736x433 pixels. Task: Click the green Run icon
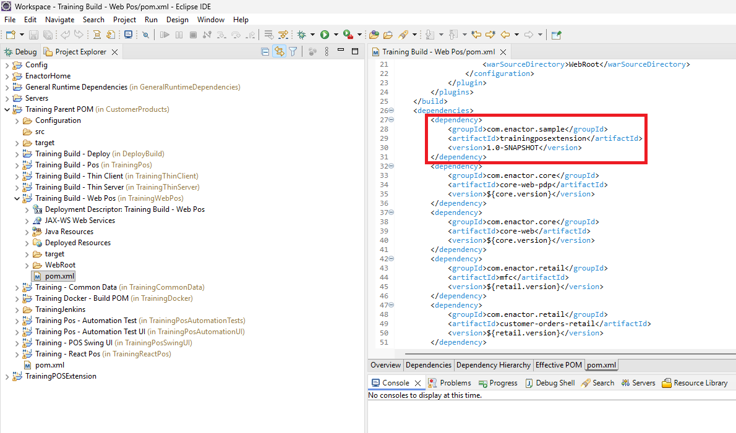click(x=324, y=35)
